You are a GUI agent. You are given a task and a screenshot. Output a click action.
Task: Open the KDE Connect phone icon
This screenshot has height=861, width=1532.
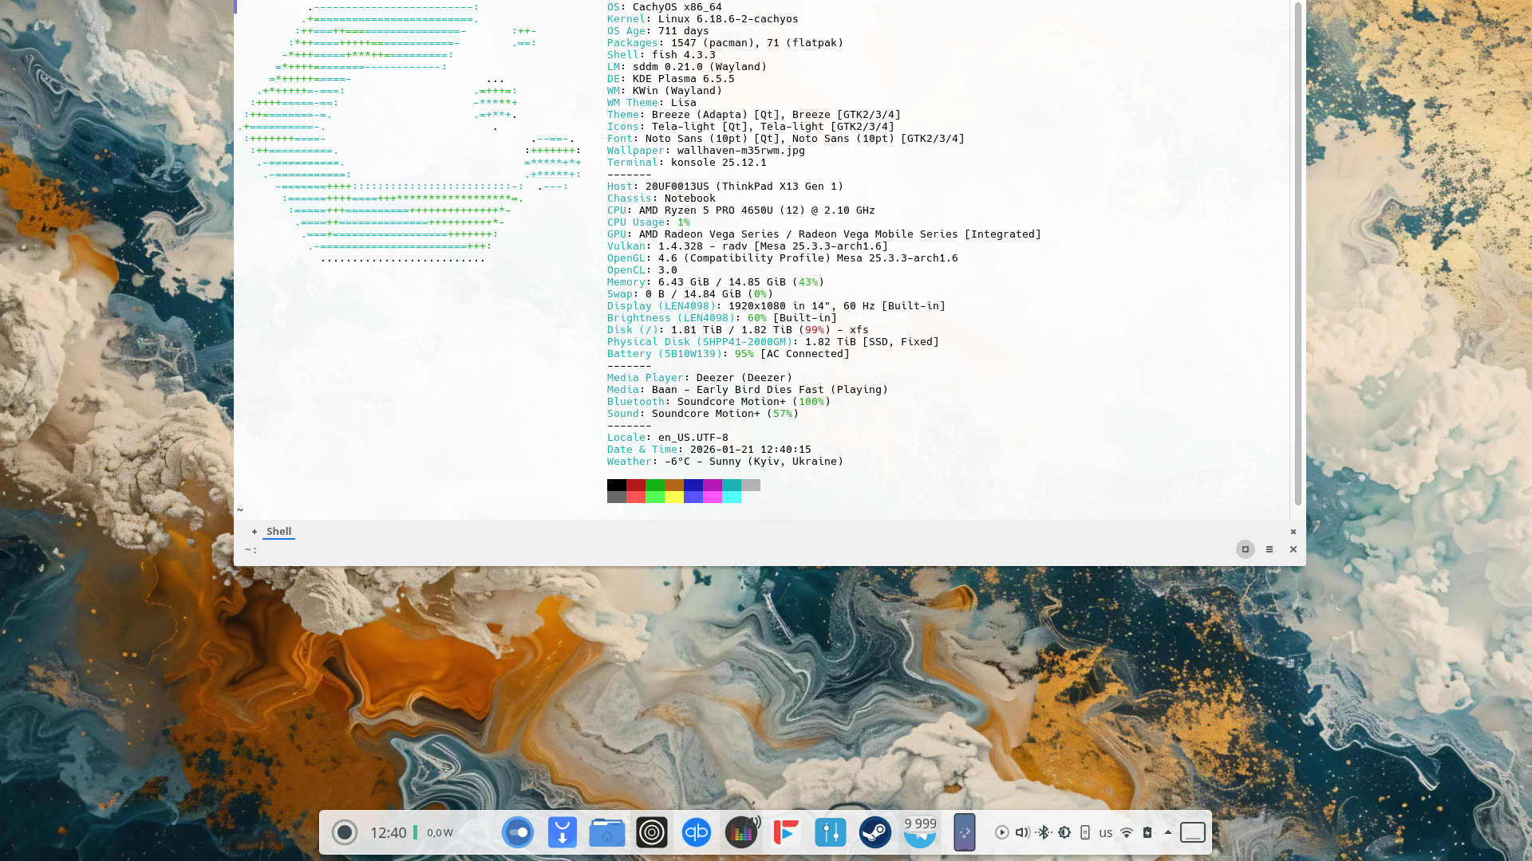tap(964, 832)
